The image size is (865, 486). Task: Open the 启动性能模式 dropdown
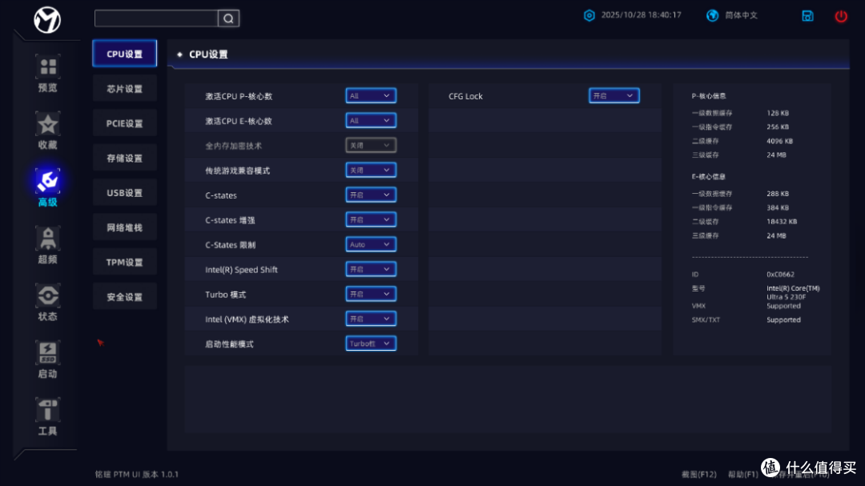click(x=371, y=343)
